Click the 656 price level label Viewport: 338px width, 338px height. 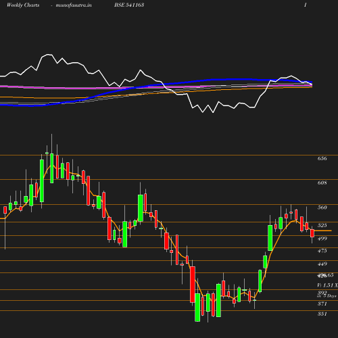point(322,158)
